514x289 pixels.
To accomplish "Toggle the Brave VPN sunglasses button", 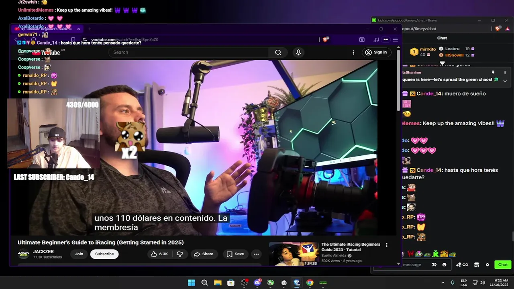I will [386, 39].
